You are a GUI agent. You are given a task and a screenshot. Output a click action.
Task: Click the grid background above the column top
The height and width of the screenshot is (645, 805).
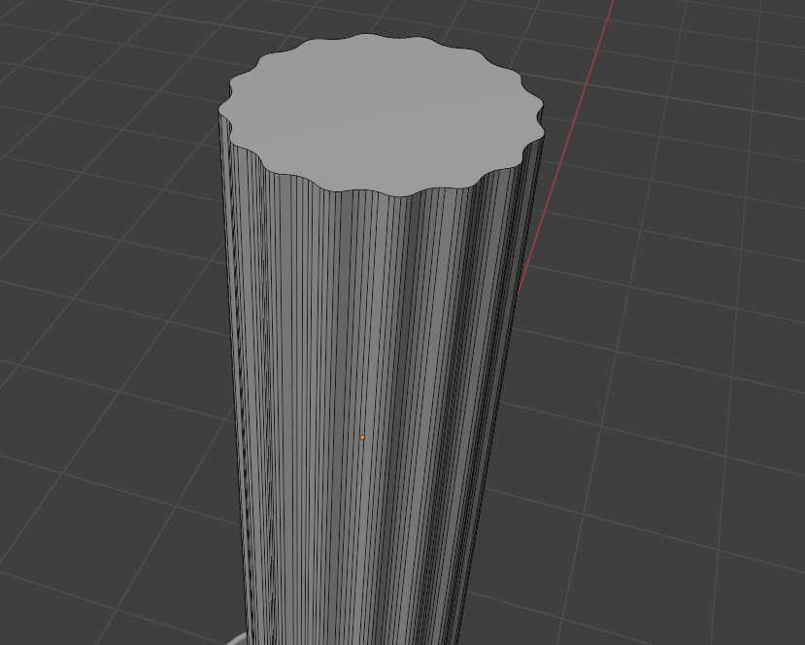coord(388,15)
